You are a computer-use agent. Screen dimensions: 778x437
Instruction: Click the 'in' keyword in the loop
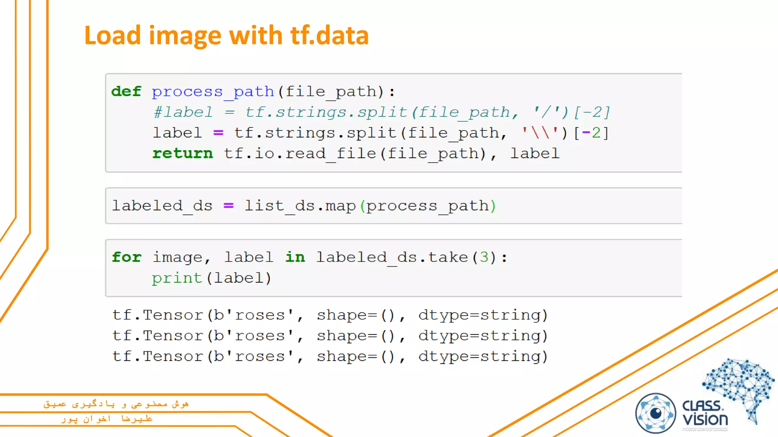(295, 257)
